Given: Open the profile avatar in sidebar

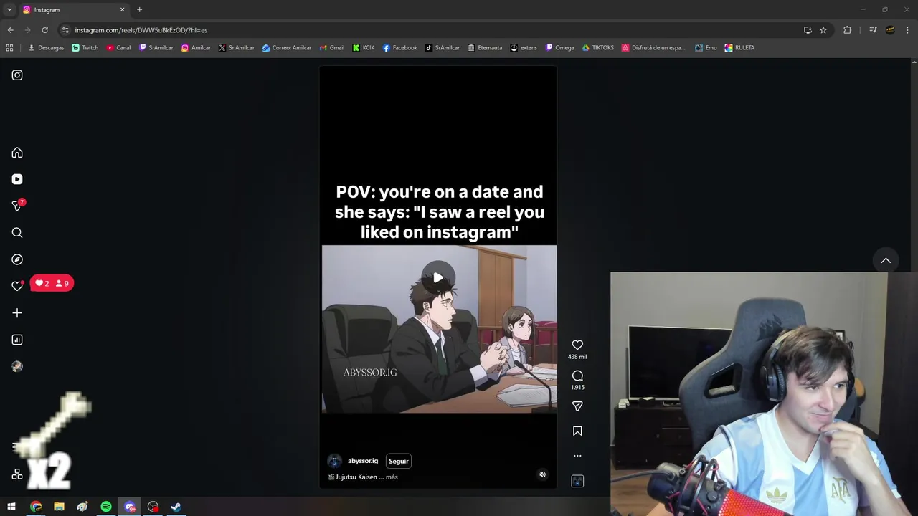Looking at the screenshot, I should (17, 366).
